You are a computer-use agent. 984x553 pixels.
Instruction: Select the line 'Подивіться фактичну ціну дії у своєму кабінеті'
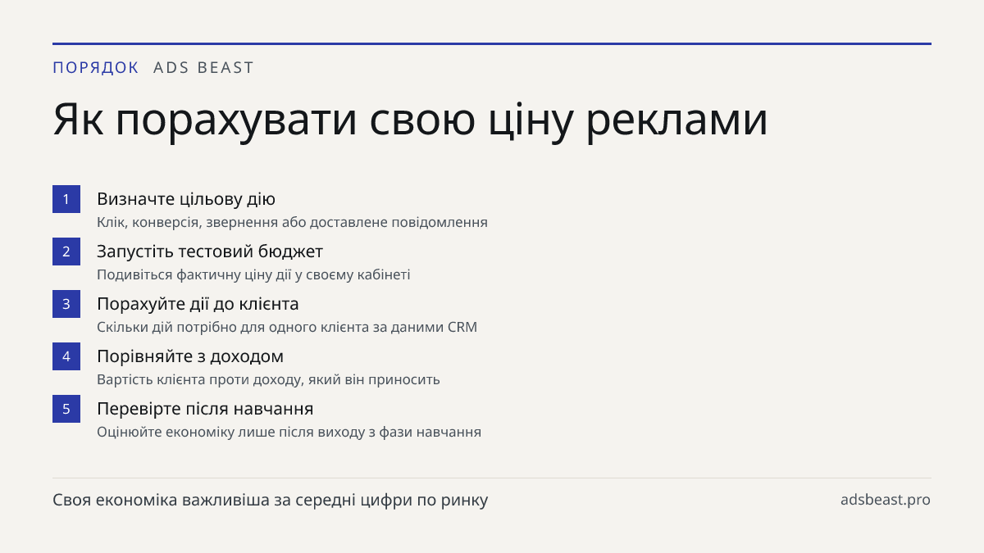click(253, 274)
